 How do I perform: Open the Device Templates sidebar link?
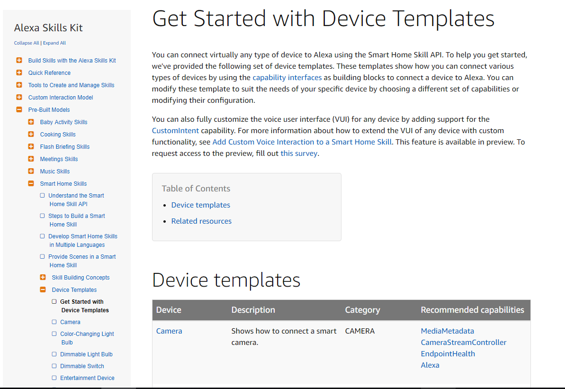click(74, 290)
